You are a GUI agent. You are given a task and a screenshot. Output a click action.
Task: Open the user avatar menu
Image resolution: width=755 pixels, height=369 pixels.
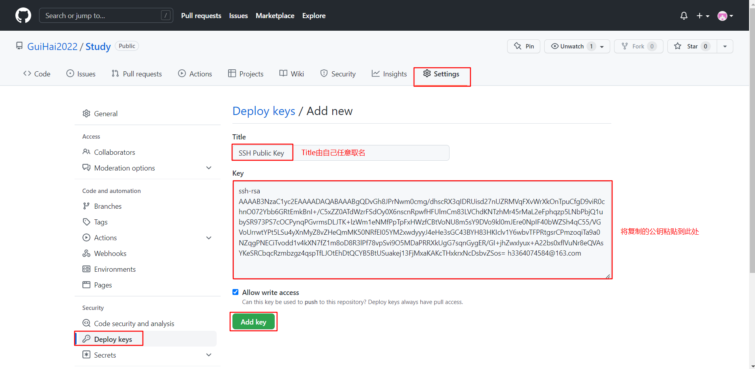(x=725, y=16)
